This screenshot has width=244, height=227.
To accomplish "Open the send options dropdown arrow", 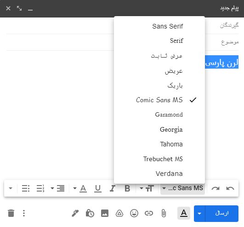I will [x=199, y=214].
